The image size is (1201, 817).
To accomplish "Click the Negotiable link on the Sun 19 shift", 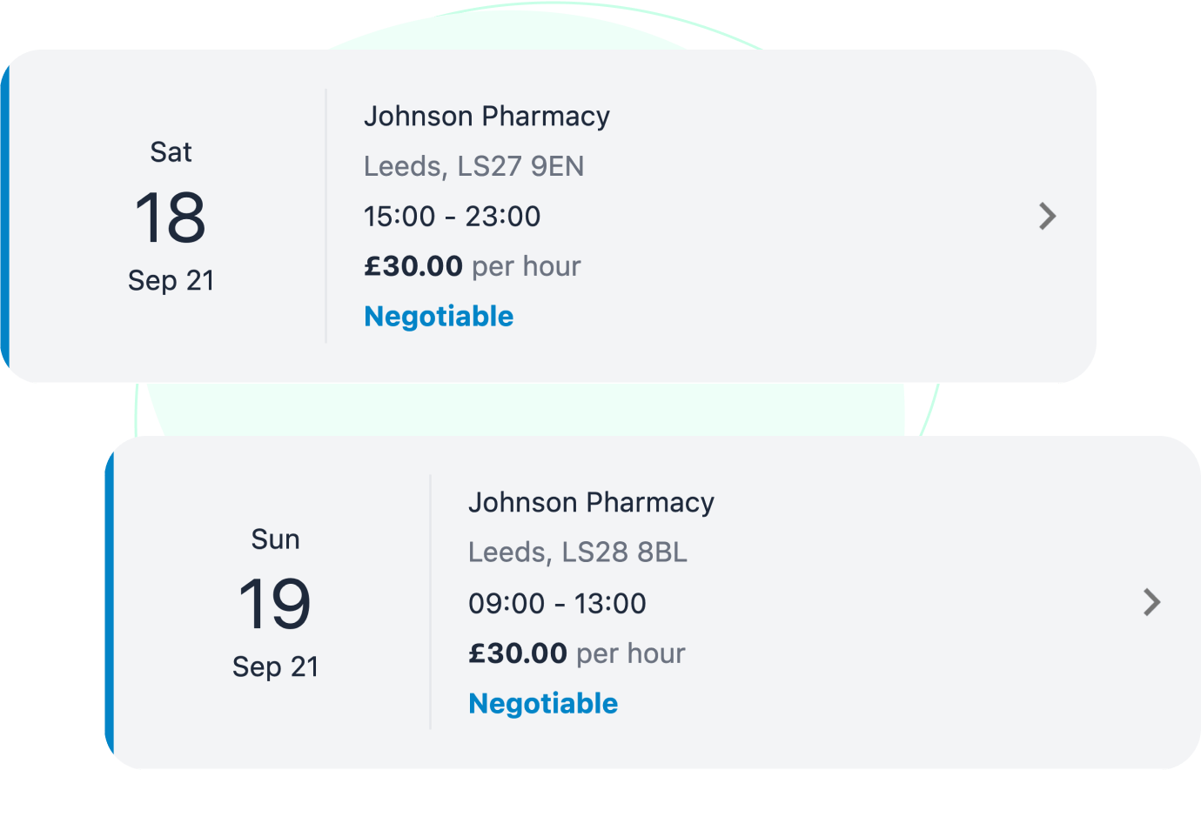I will (x=543, y=702).
